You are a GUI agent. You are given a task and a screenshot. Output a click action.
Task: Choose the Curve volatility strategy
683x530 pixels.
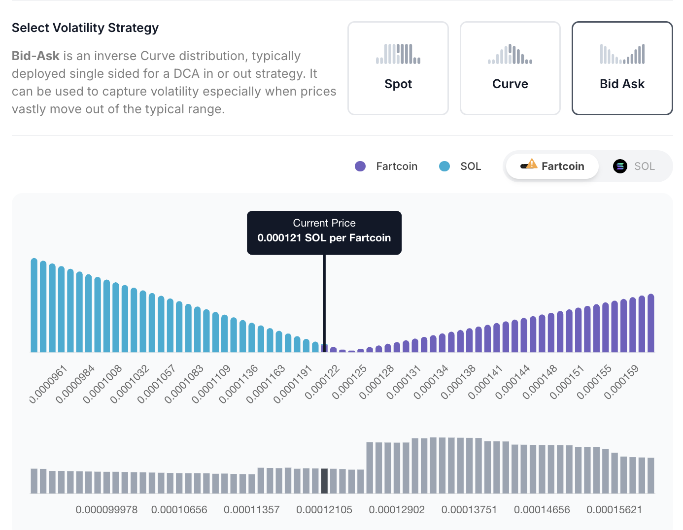(x=510, y=68)
